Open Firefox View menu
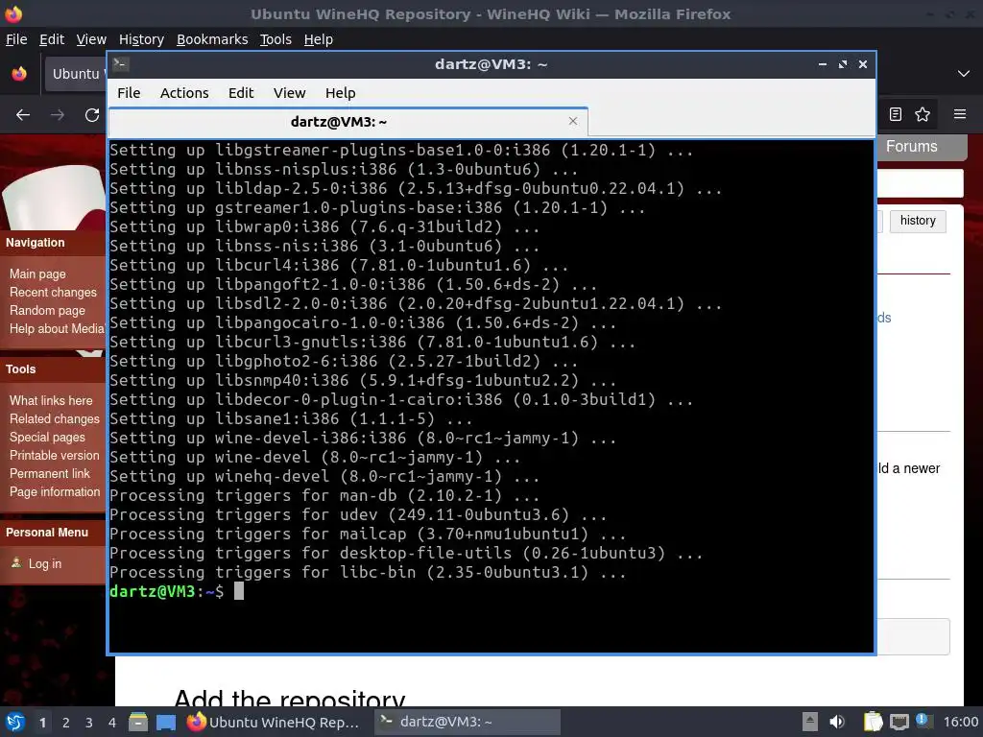The image size is (983, 737). tap(91, 39)
